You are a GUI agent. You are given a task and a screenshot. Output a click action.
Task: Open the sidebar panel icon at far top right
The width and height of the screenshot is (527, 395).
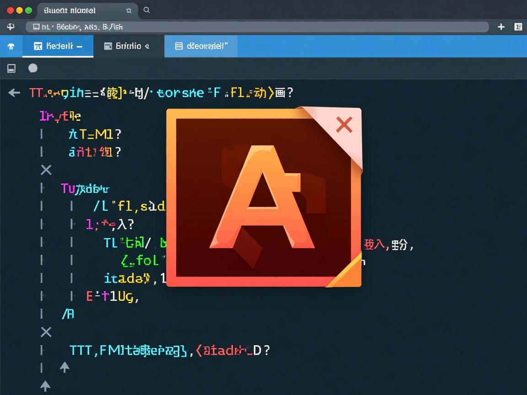pyautogui.click(x=518, y=27)
